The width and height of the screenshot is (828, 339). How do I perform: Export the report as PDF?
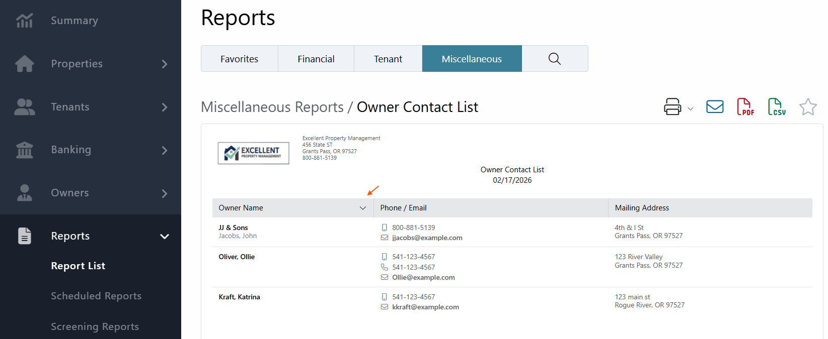[x=745, y=106]
